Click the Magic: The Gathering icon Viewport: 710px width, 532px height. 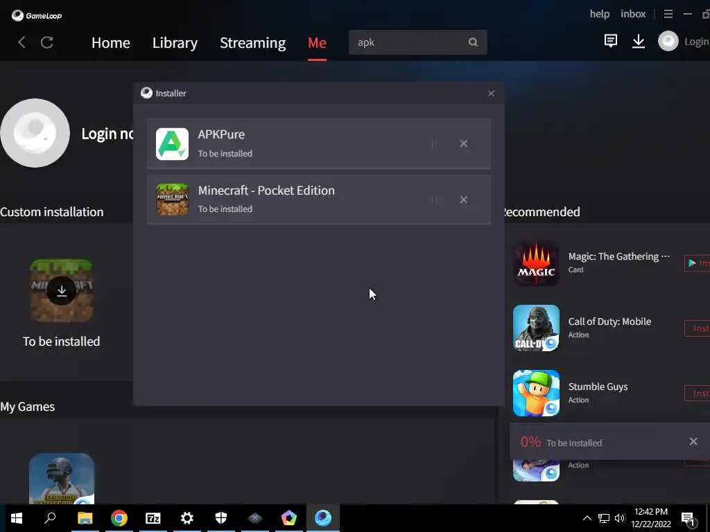pyautogui.click(x=536, y=263)
